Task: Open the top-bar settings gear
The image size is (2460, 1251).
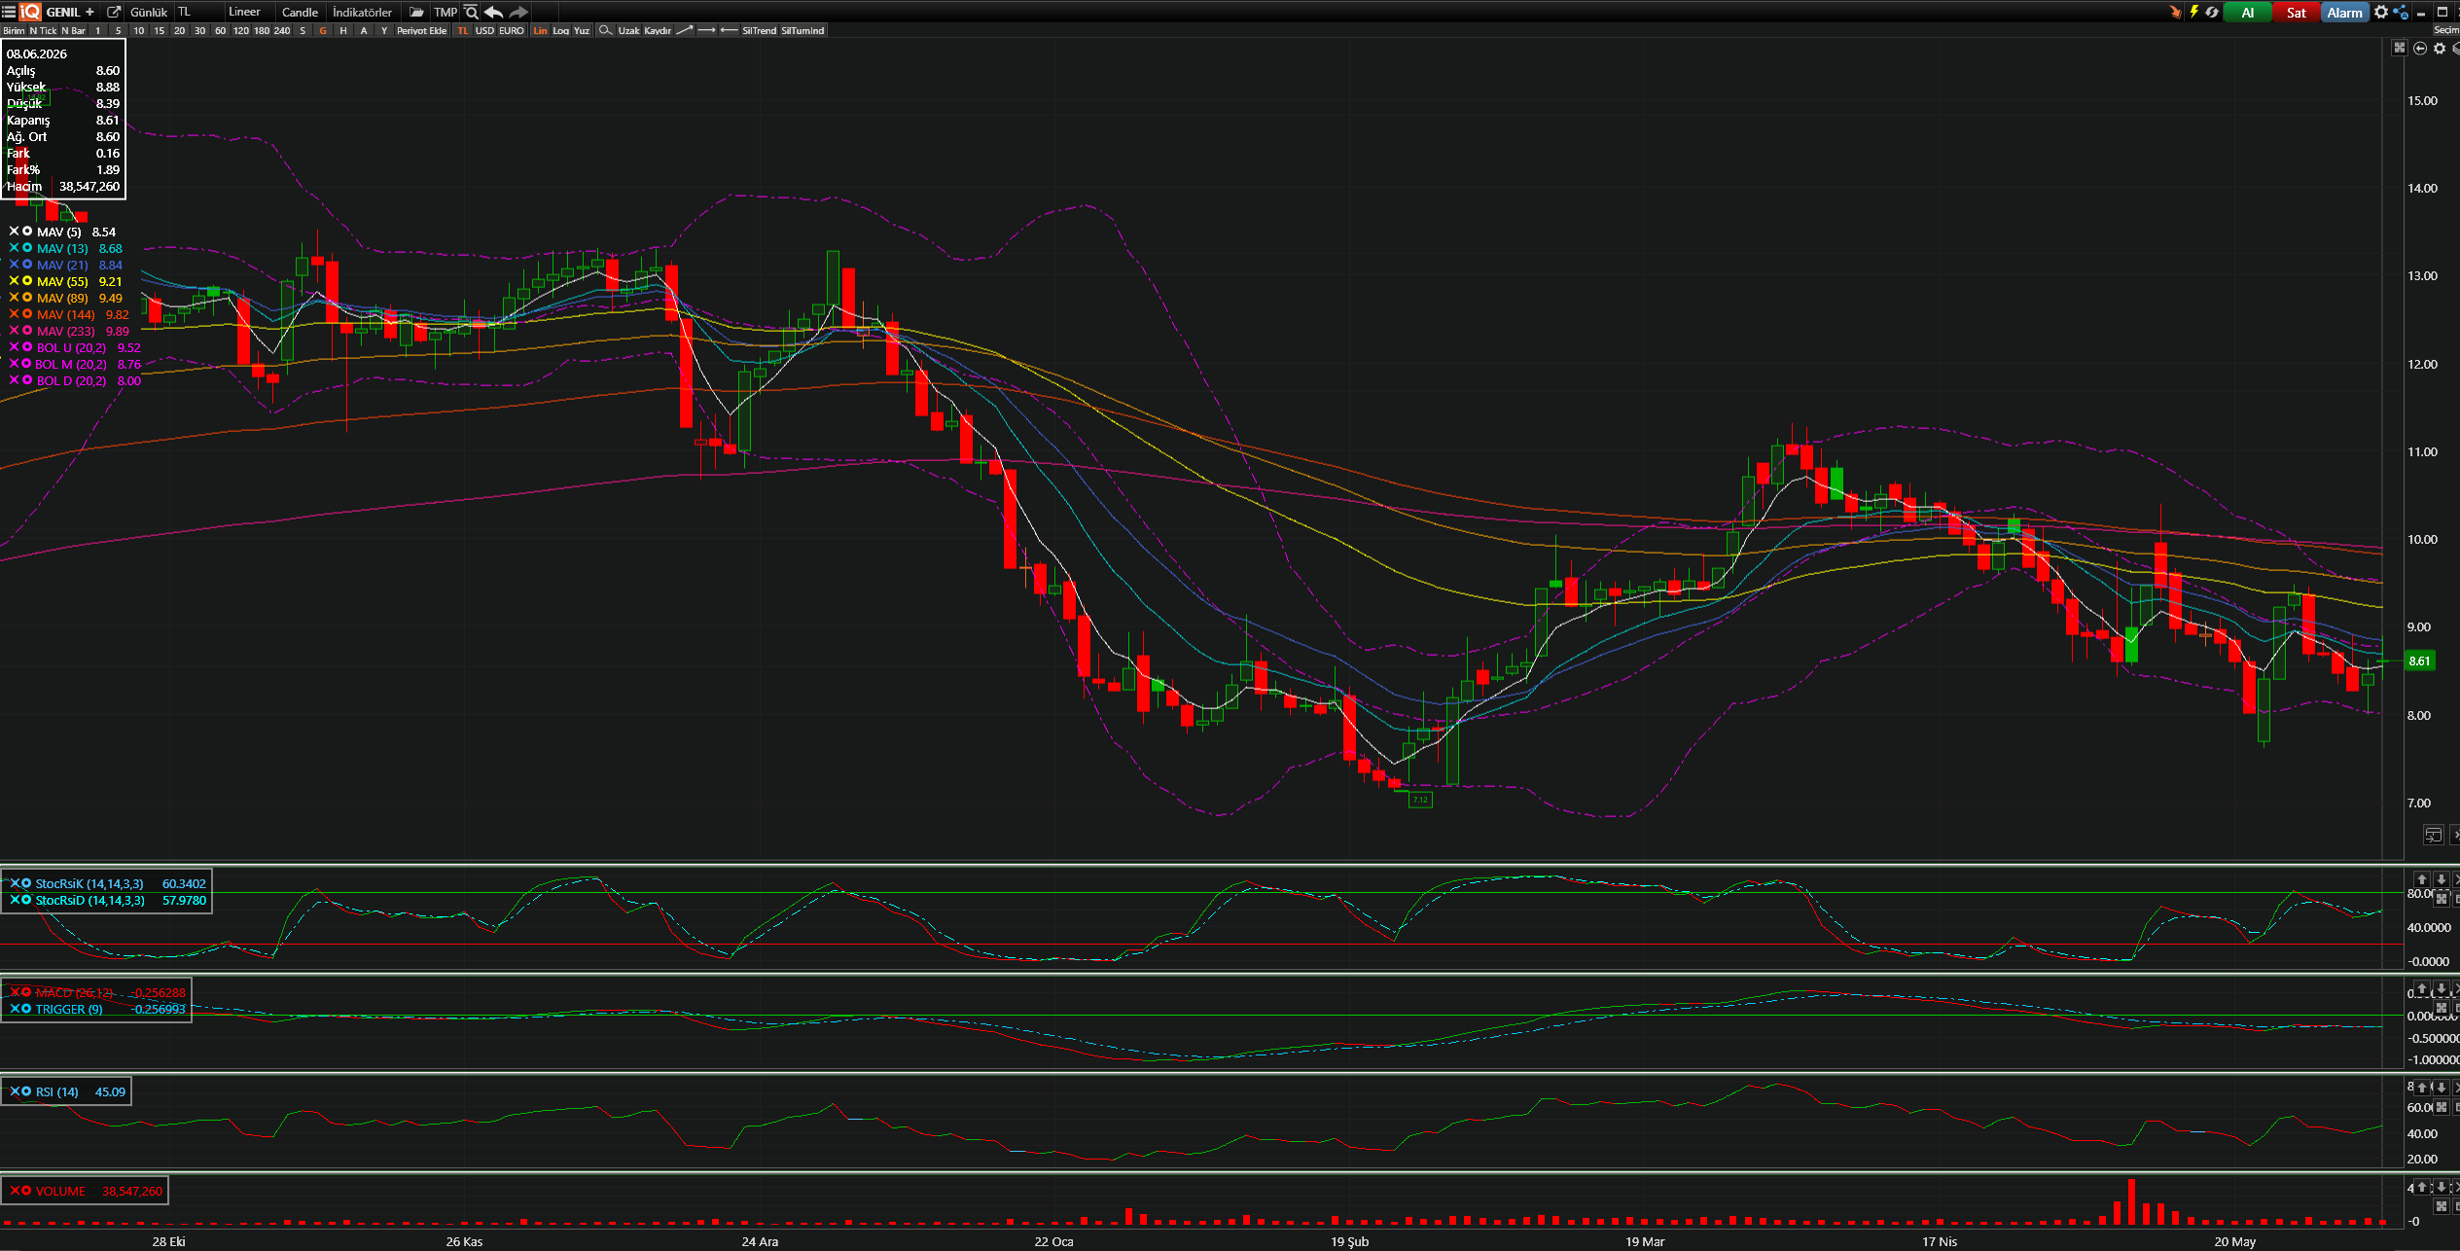Action: (x=2381, y=12)
